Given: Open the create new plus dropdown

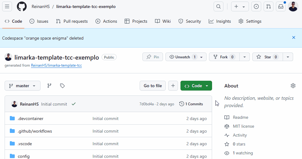Looking at the screenshot, I should click(240, 6).
